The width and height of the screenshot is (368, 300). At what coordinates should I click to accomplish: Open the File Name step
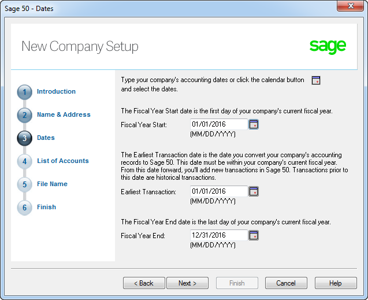52,184
